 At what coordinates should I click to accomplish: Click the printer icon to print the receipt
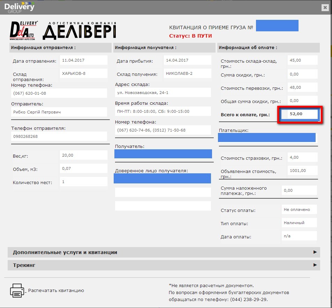point(17,291)
